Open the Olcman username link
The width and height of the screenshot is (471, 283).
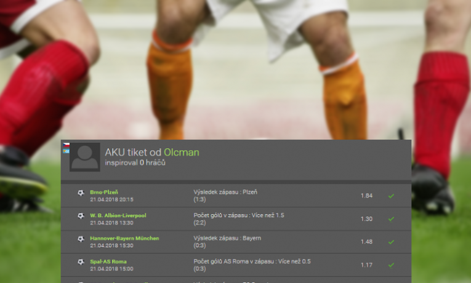click(x=182, y=153)
